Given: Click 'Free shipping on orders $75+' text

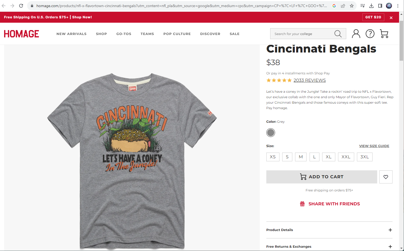Looking at the screenshot, I should (329, 190).
